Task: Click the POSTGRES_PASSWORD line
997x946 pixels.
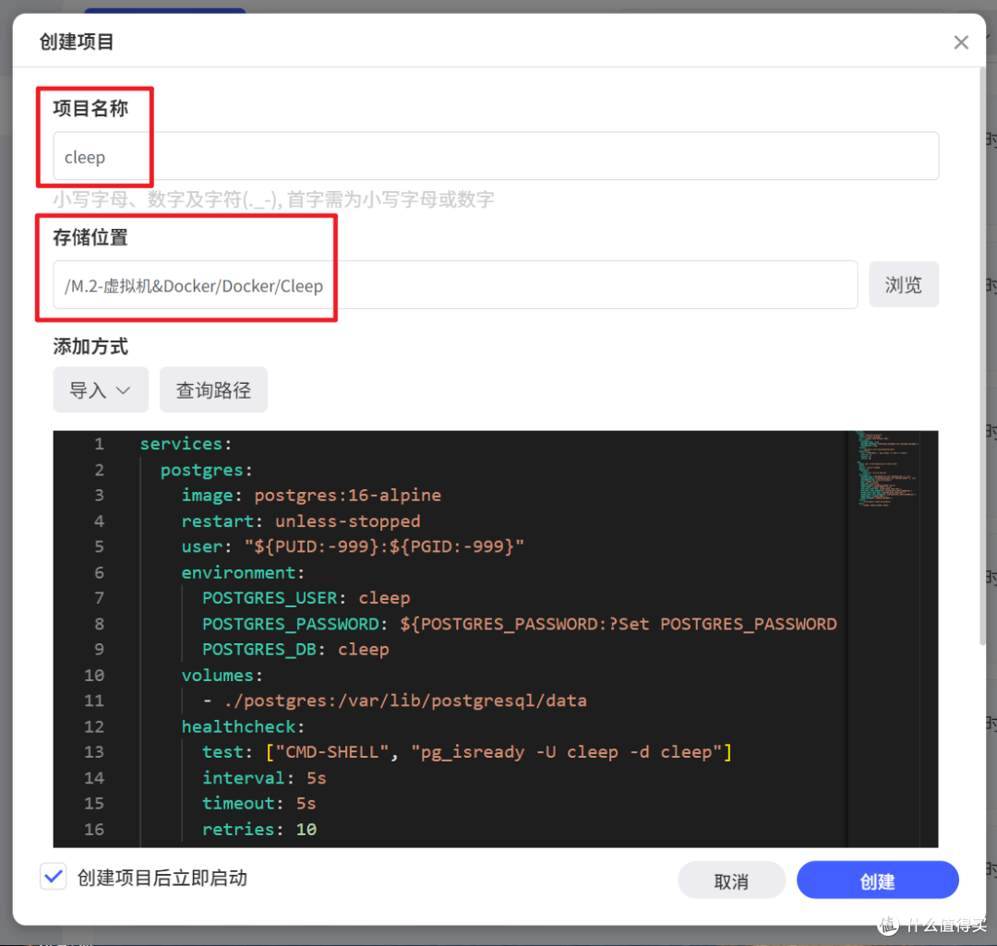Action: tap(520, 624)
